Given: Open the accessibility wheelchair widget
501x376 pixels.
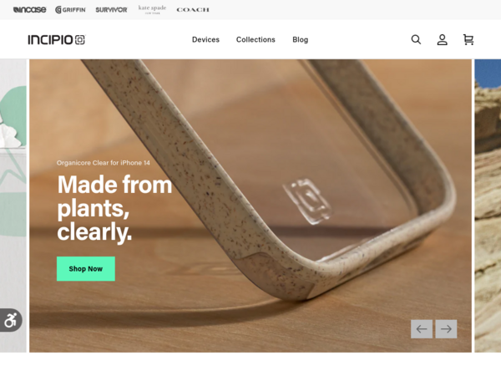Looking at the screenshot, I should pos(11,320).
